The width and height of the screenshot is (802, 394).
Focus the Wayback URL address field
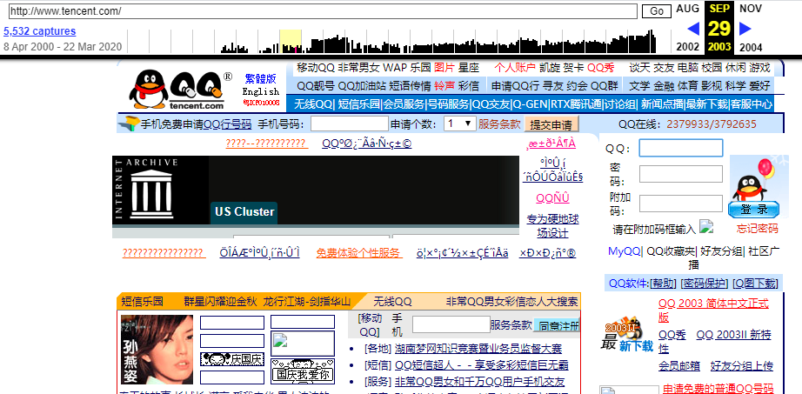point(323,11)
